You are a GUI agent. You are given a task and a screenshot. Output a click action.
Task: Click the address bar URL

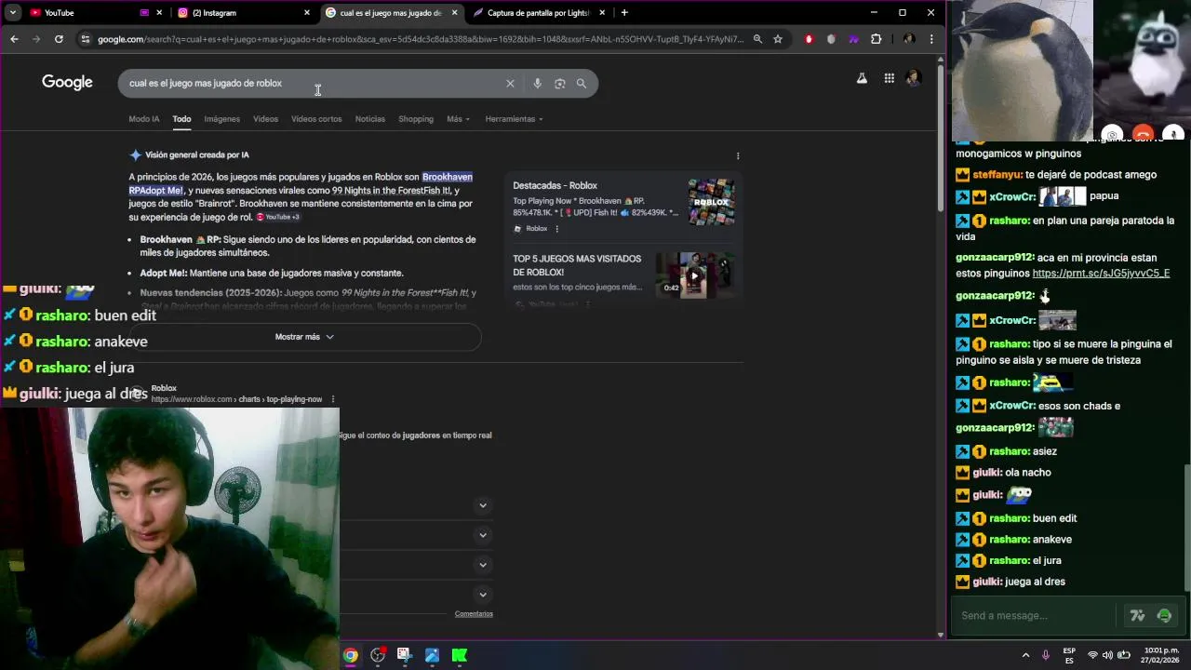pyautogui.click(x=421, y=39)
